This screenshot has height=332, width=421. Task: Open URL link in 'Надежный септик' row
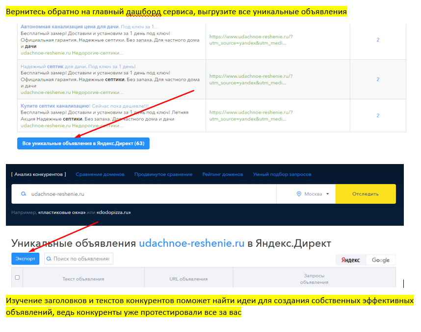(x=251, y=79)
